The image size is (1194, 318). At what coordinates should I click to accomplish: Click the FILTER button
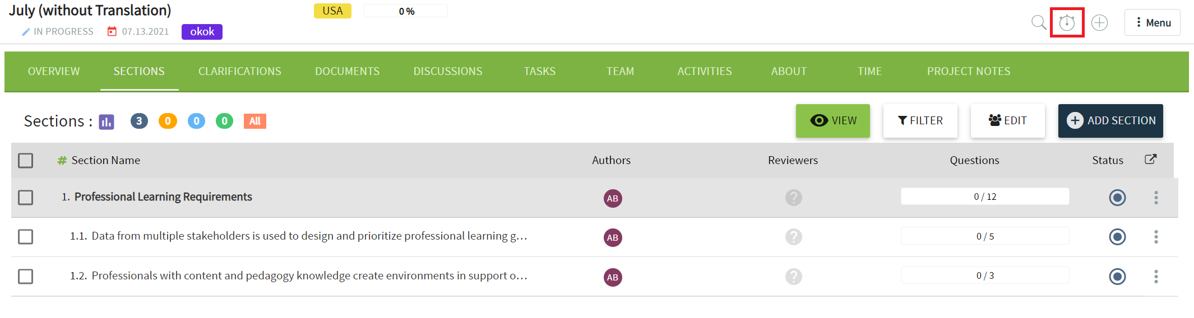pyautogui.click(x=920, y=121)
